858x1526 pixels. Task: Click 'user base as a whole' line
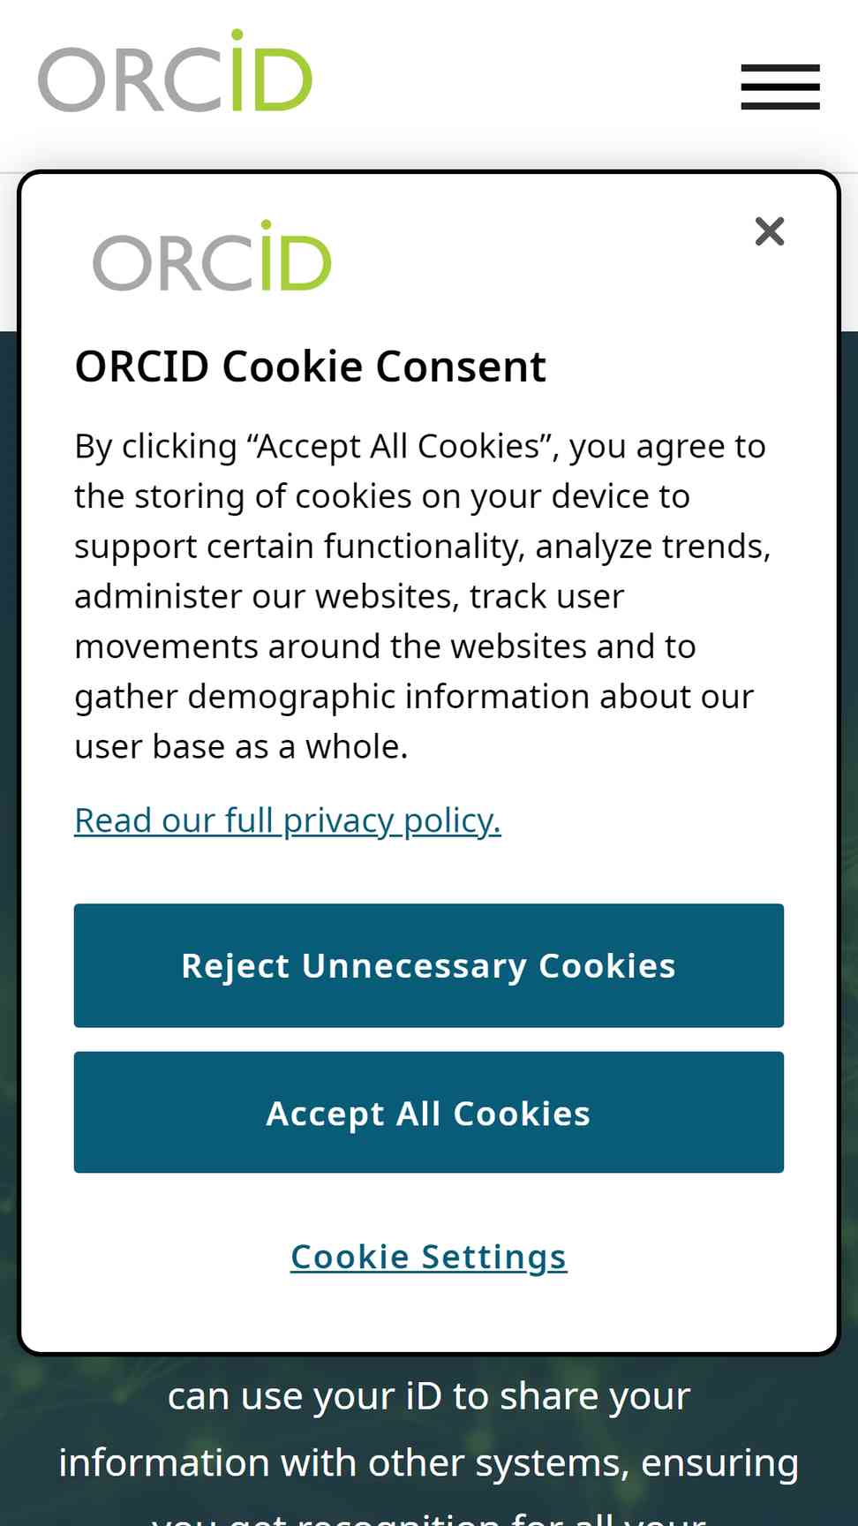point(241,747)
